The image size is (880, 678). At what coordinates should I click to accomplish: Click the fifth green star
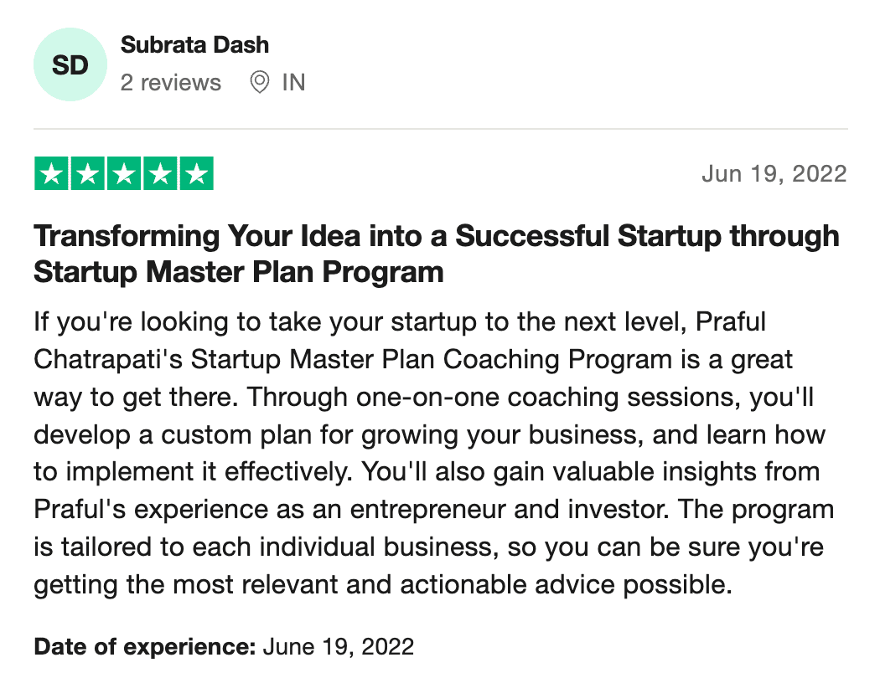196,174
